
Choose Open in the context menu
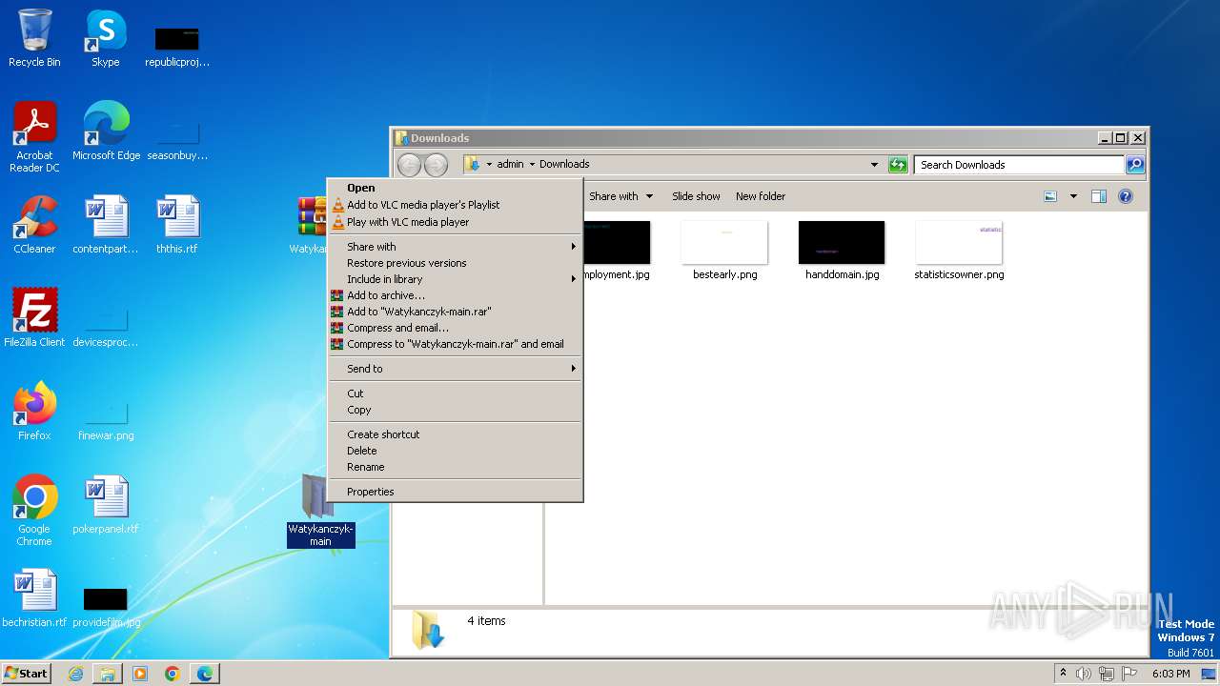pos(456,188)
